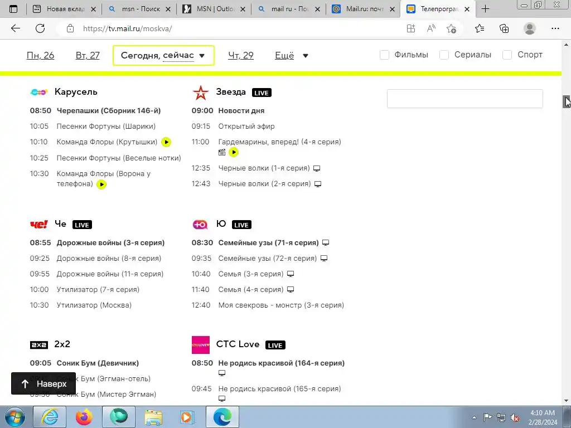The width and height of the screenshot is (571, 428).
Task: Open Дорожные войны (3-я серия) program
Action: tap(110, 243)
